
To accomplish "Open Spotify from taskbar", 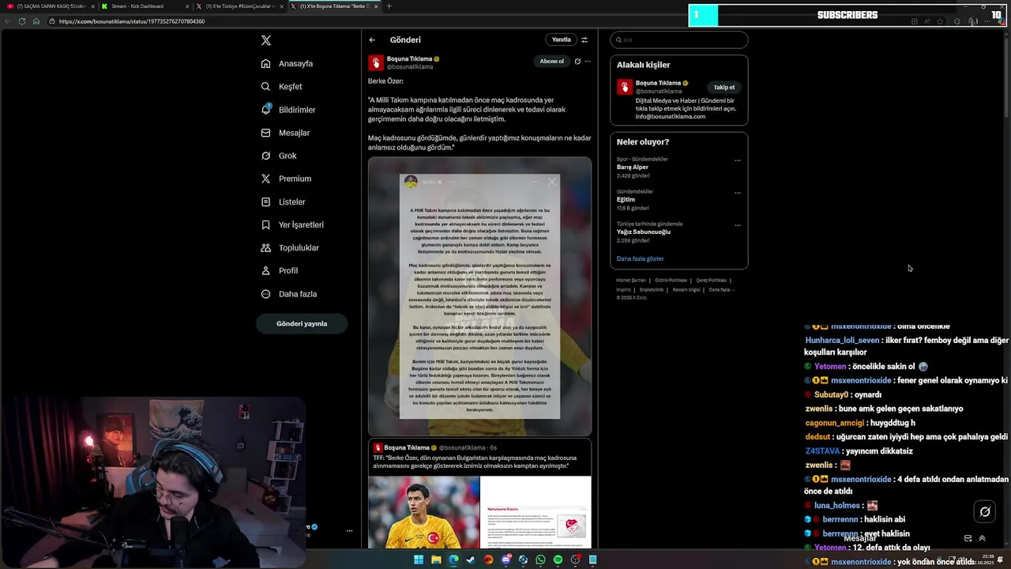I will [x=558, y=560].
